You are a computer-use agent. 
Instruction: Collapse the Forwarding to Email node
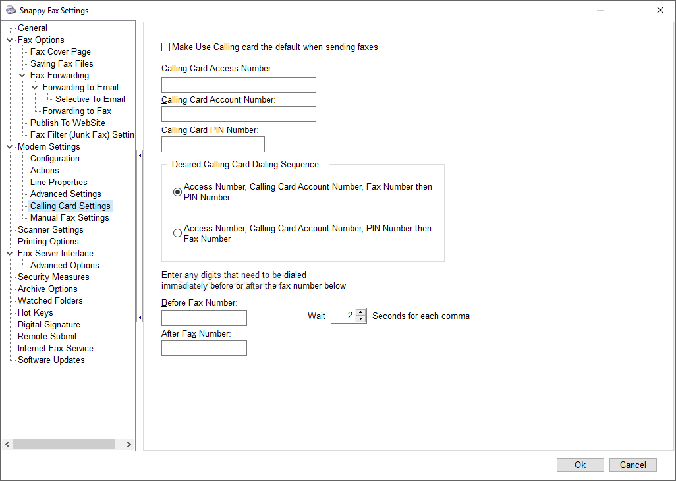click(x=34, y=88)
